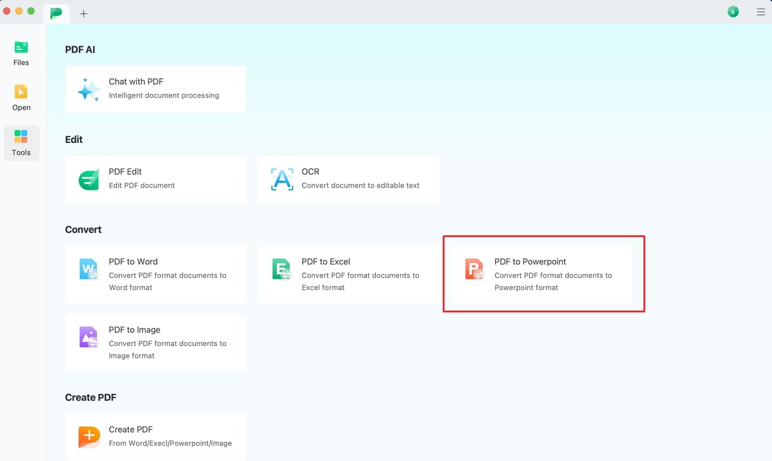Click the PDF to Image icon
The height and width of the screenshot is (461, 772).
pos(88,338)
